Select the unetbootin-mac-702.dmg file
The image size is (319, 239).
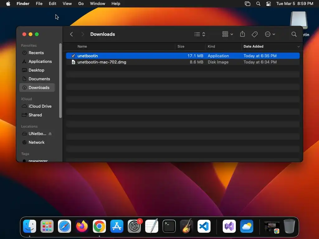coord(183,62)
